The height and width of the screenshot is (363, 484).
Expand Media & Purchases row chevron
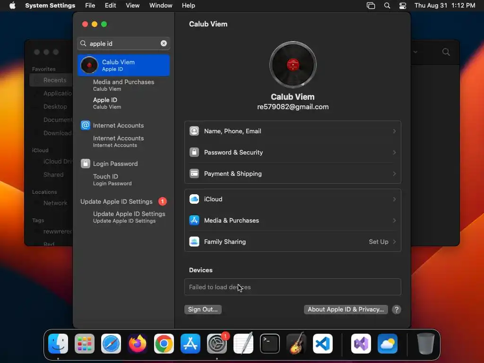coord(394,220)
